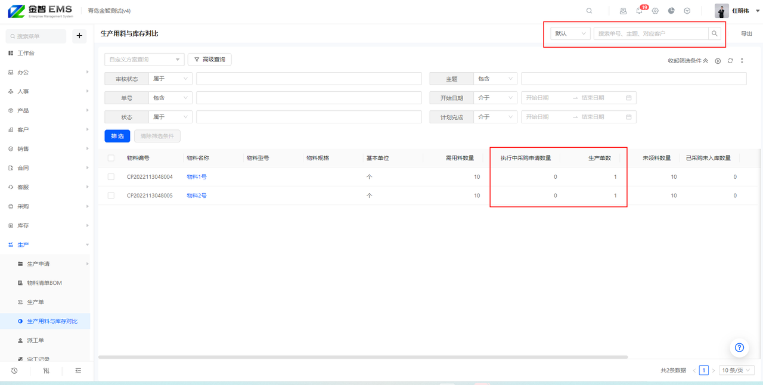Open 单号 operator dropdown 包含
The width and height of the screenshot is (763, 385).
(x=170, y=98)
